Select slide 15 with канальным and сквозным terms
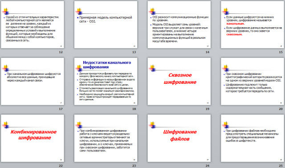 (252, 25)
